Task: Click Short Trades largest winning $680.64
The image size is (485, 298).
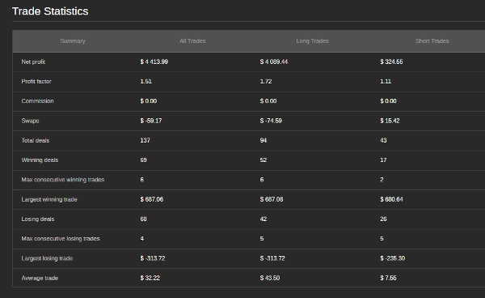Action: pyautogui.click(x=391, y=199)
